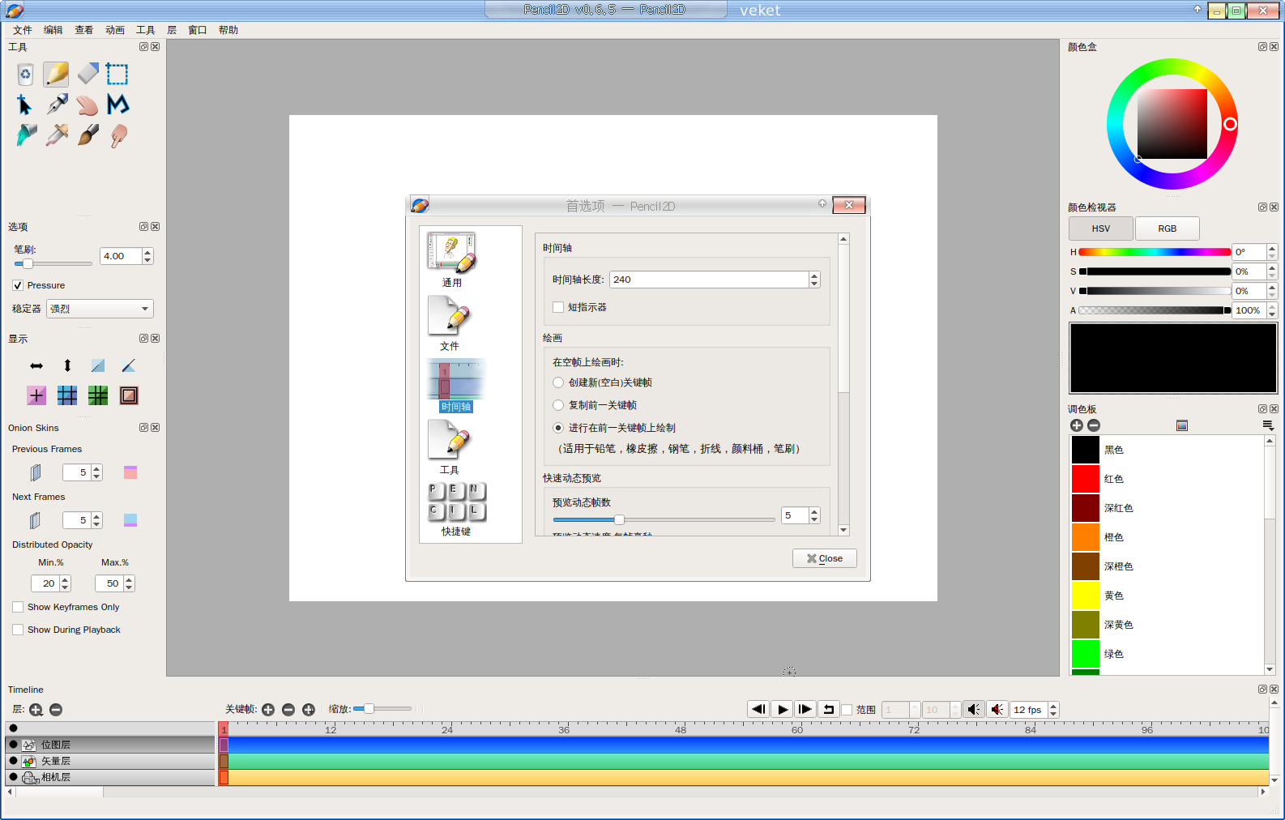Select the Eyedropper tool

point(56,135)
